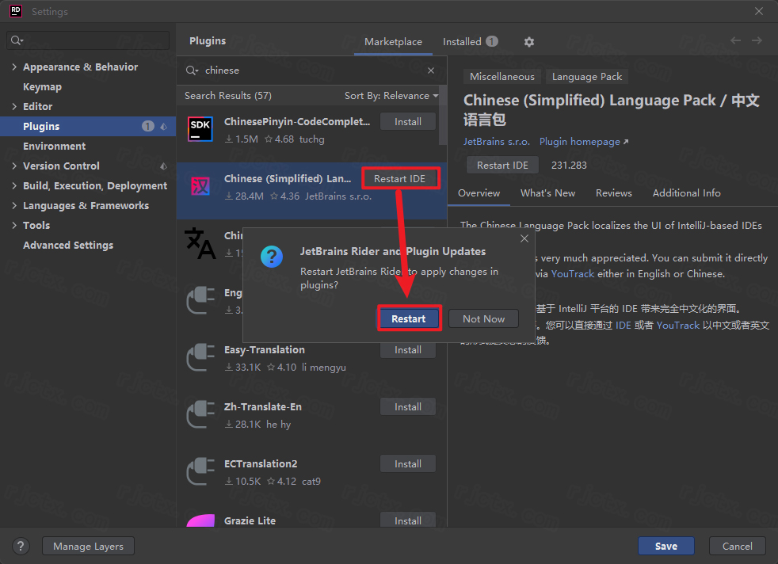Open the Reviews tab

pos(614,193)
